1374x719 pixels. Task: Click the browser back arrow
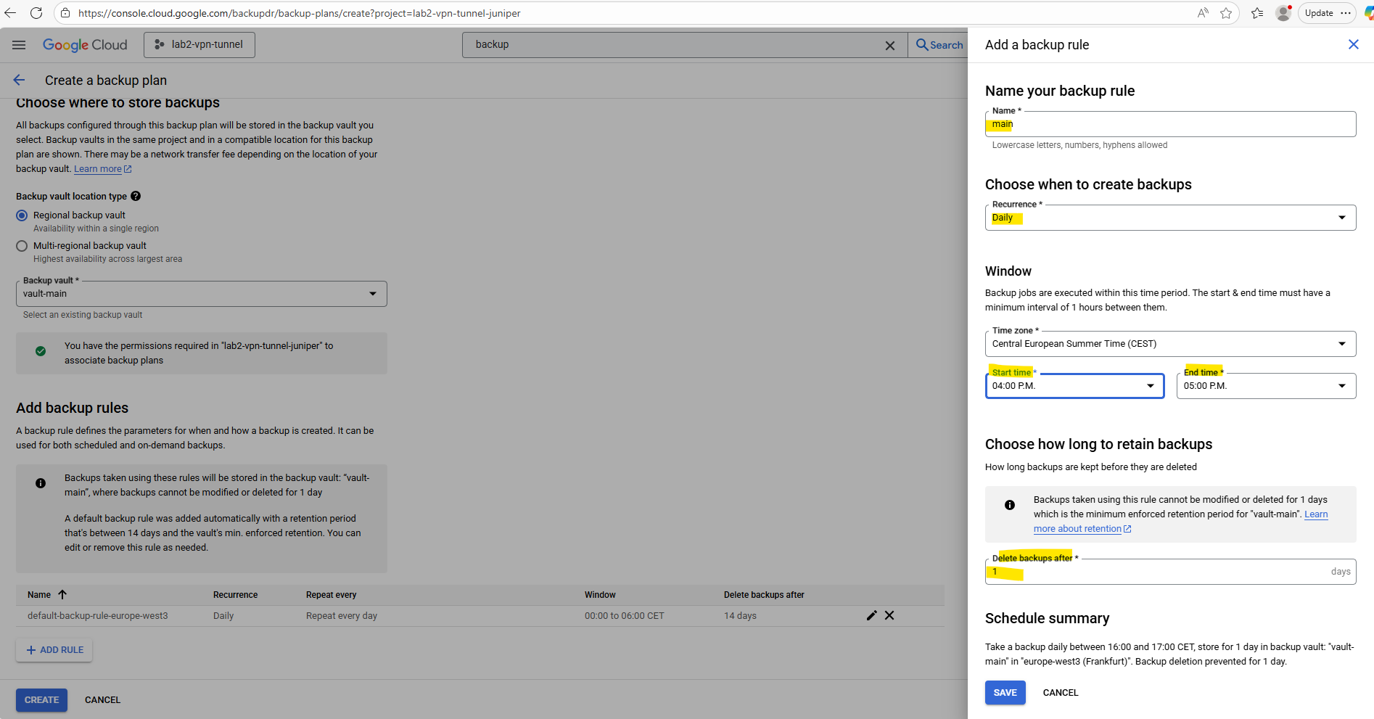(x=10, y=13)
